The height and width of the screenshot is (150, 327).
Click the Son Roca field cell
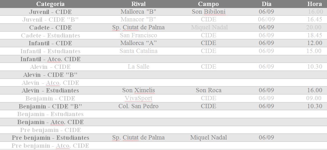coord(208,91)
